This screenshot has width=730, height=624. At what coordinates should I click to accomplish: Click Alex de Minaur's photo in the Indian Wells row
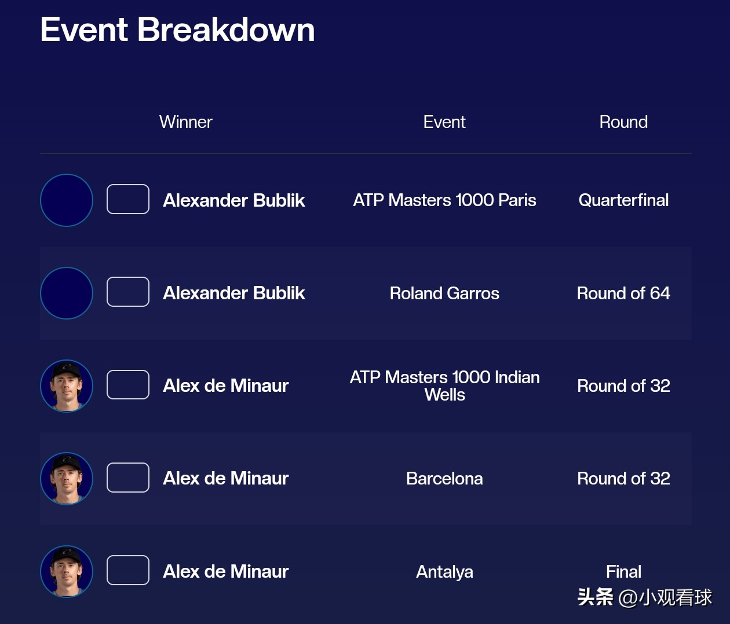pos(67,386)
